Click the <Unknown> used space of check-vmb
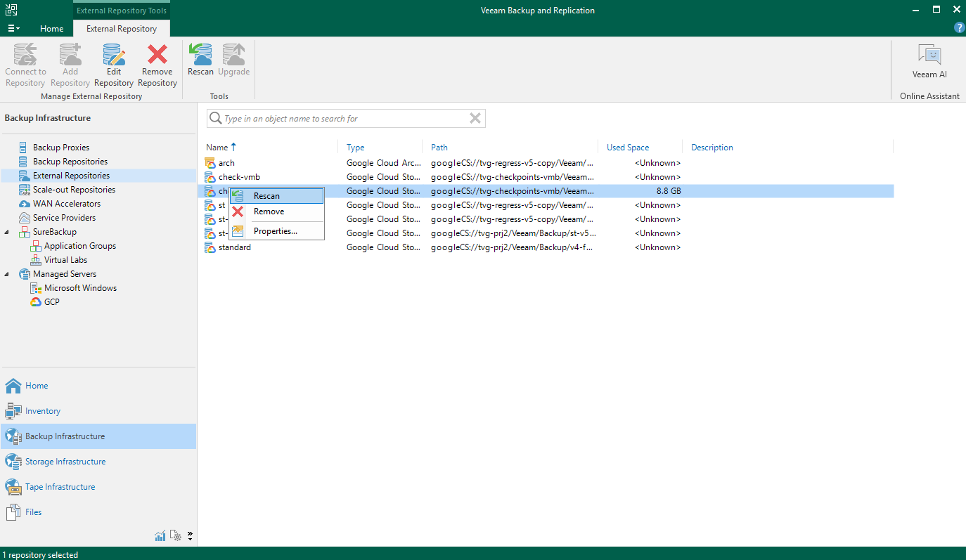 (657, 177)
